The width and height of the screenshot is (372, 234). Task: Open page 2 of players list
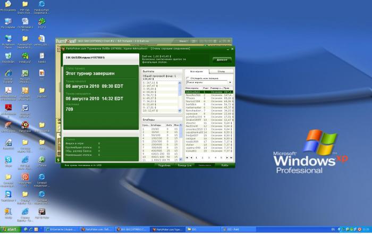click(x=202, y=157)
